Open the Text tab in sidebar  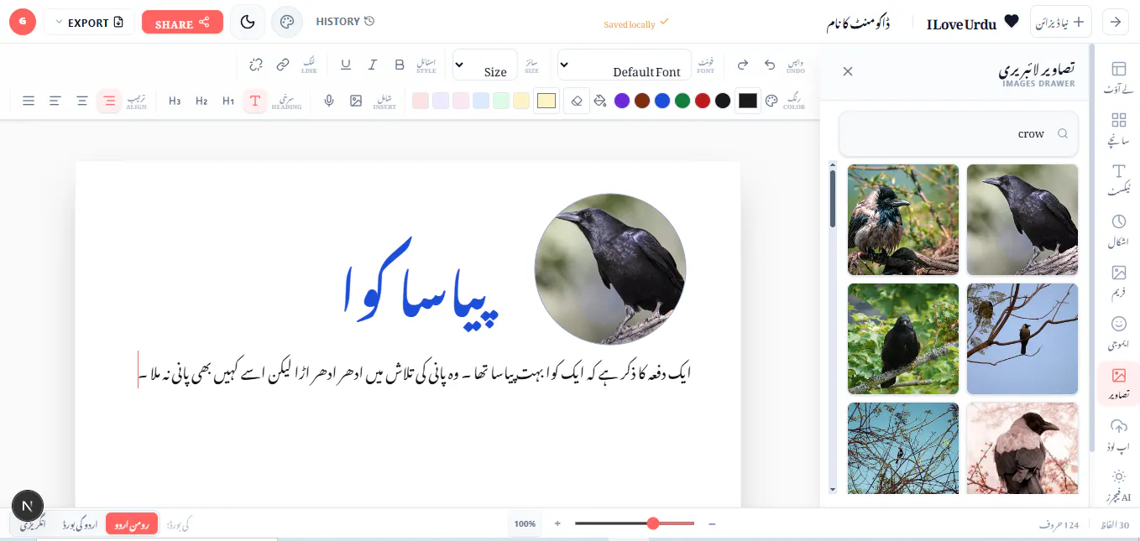pyautogui.click(x=1118, y=180)
